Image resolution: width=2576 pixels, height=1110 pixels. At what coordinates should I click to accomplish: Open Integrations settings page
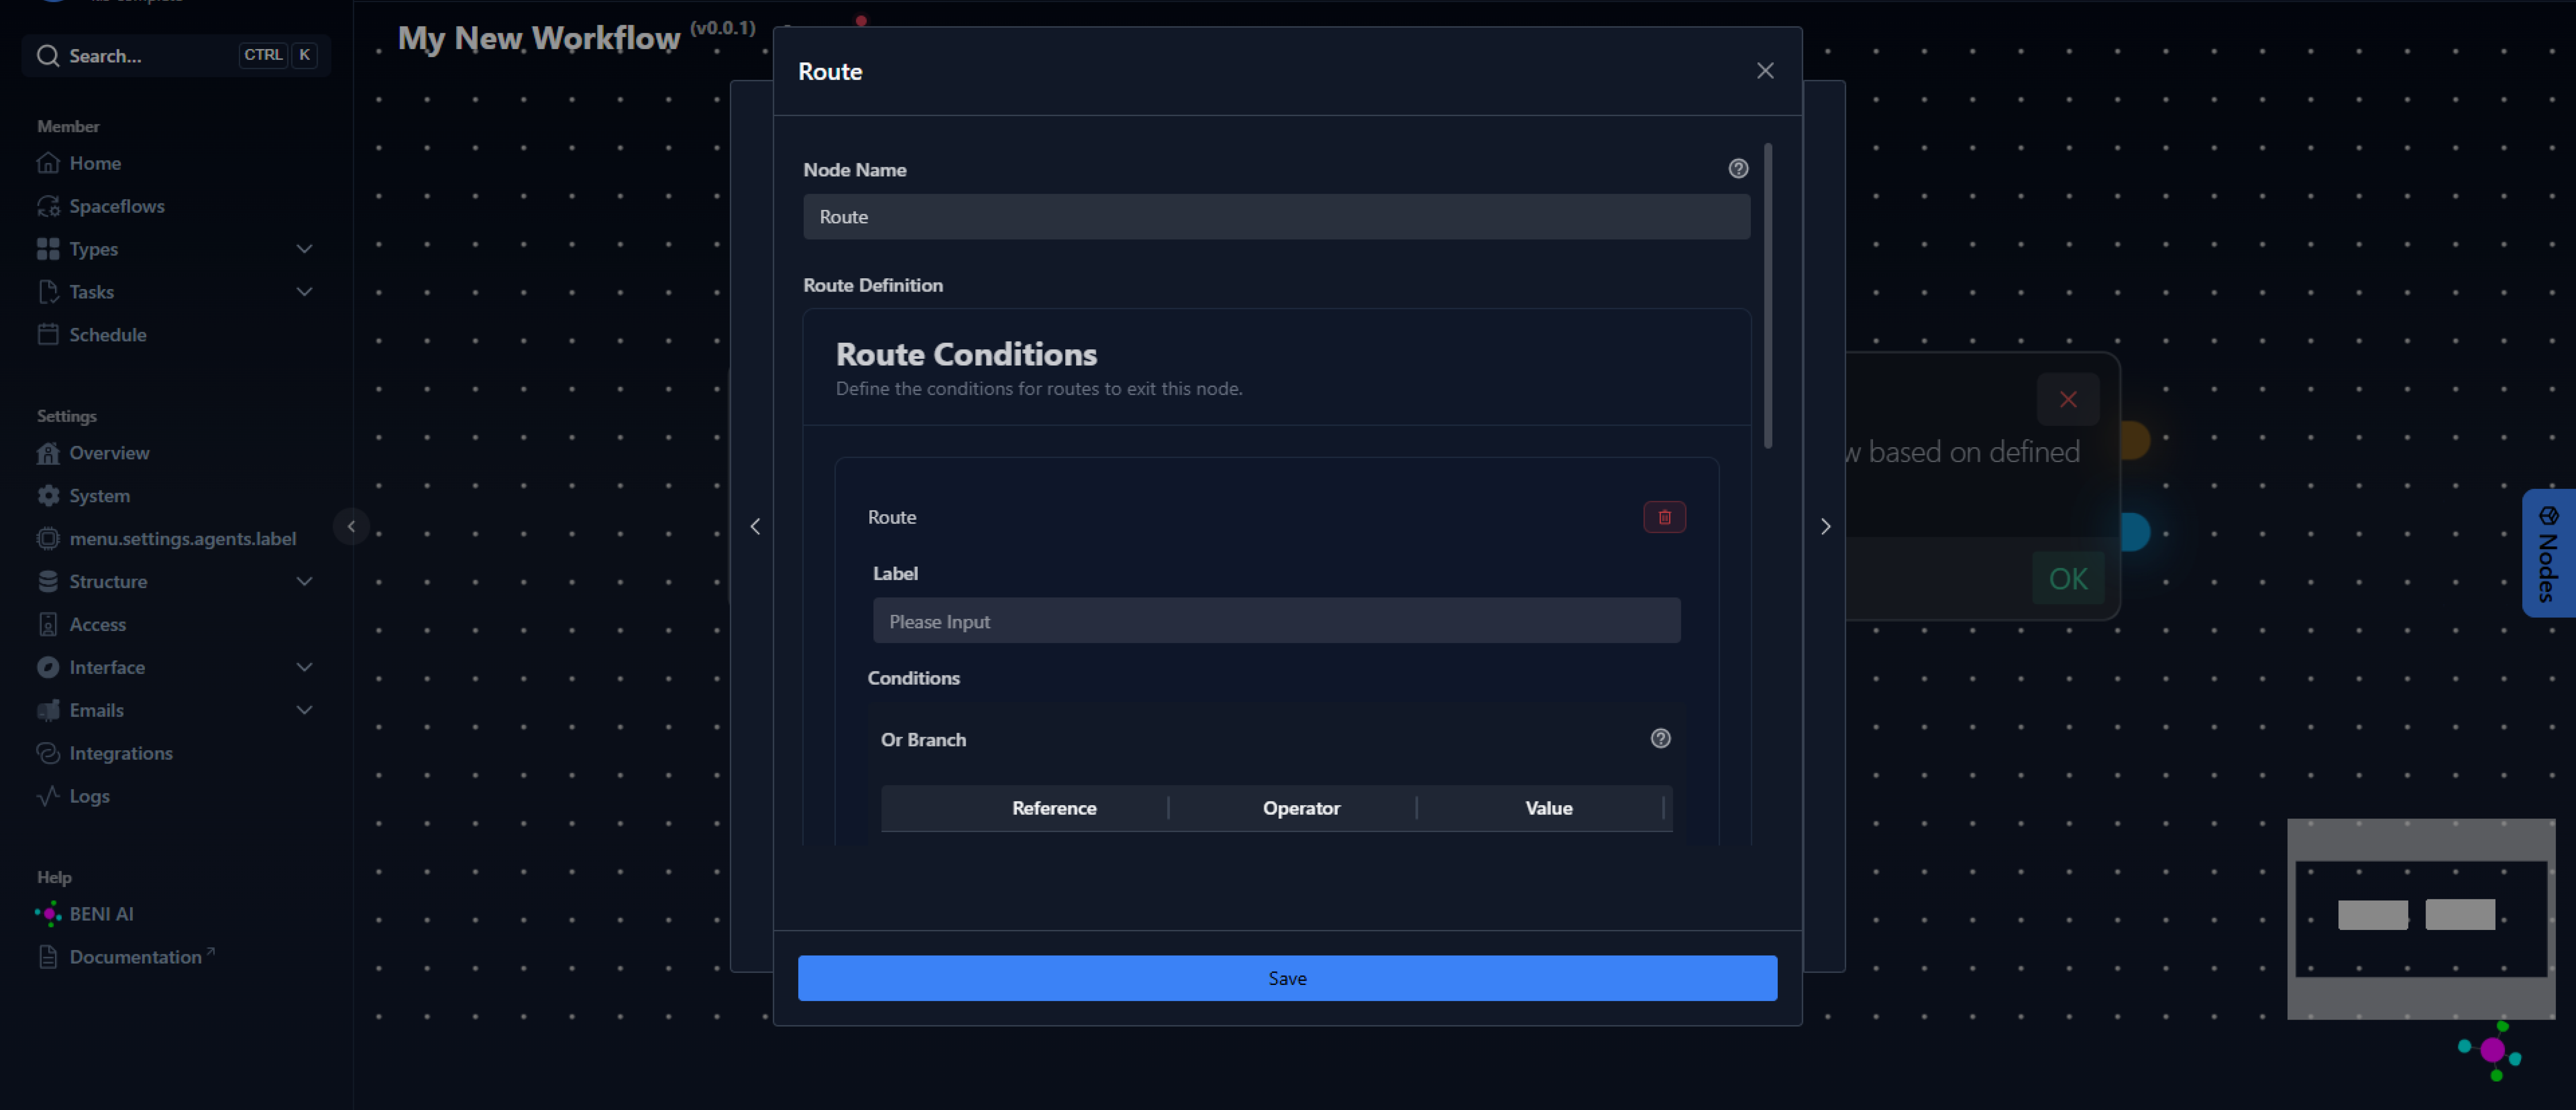[x=121, y=753]
